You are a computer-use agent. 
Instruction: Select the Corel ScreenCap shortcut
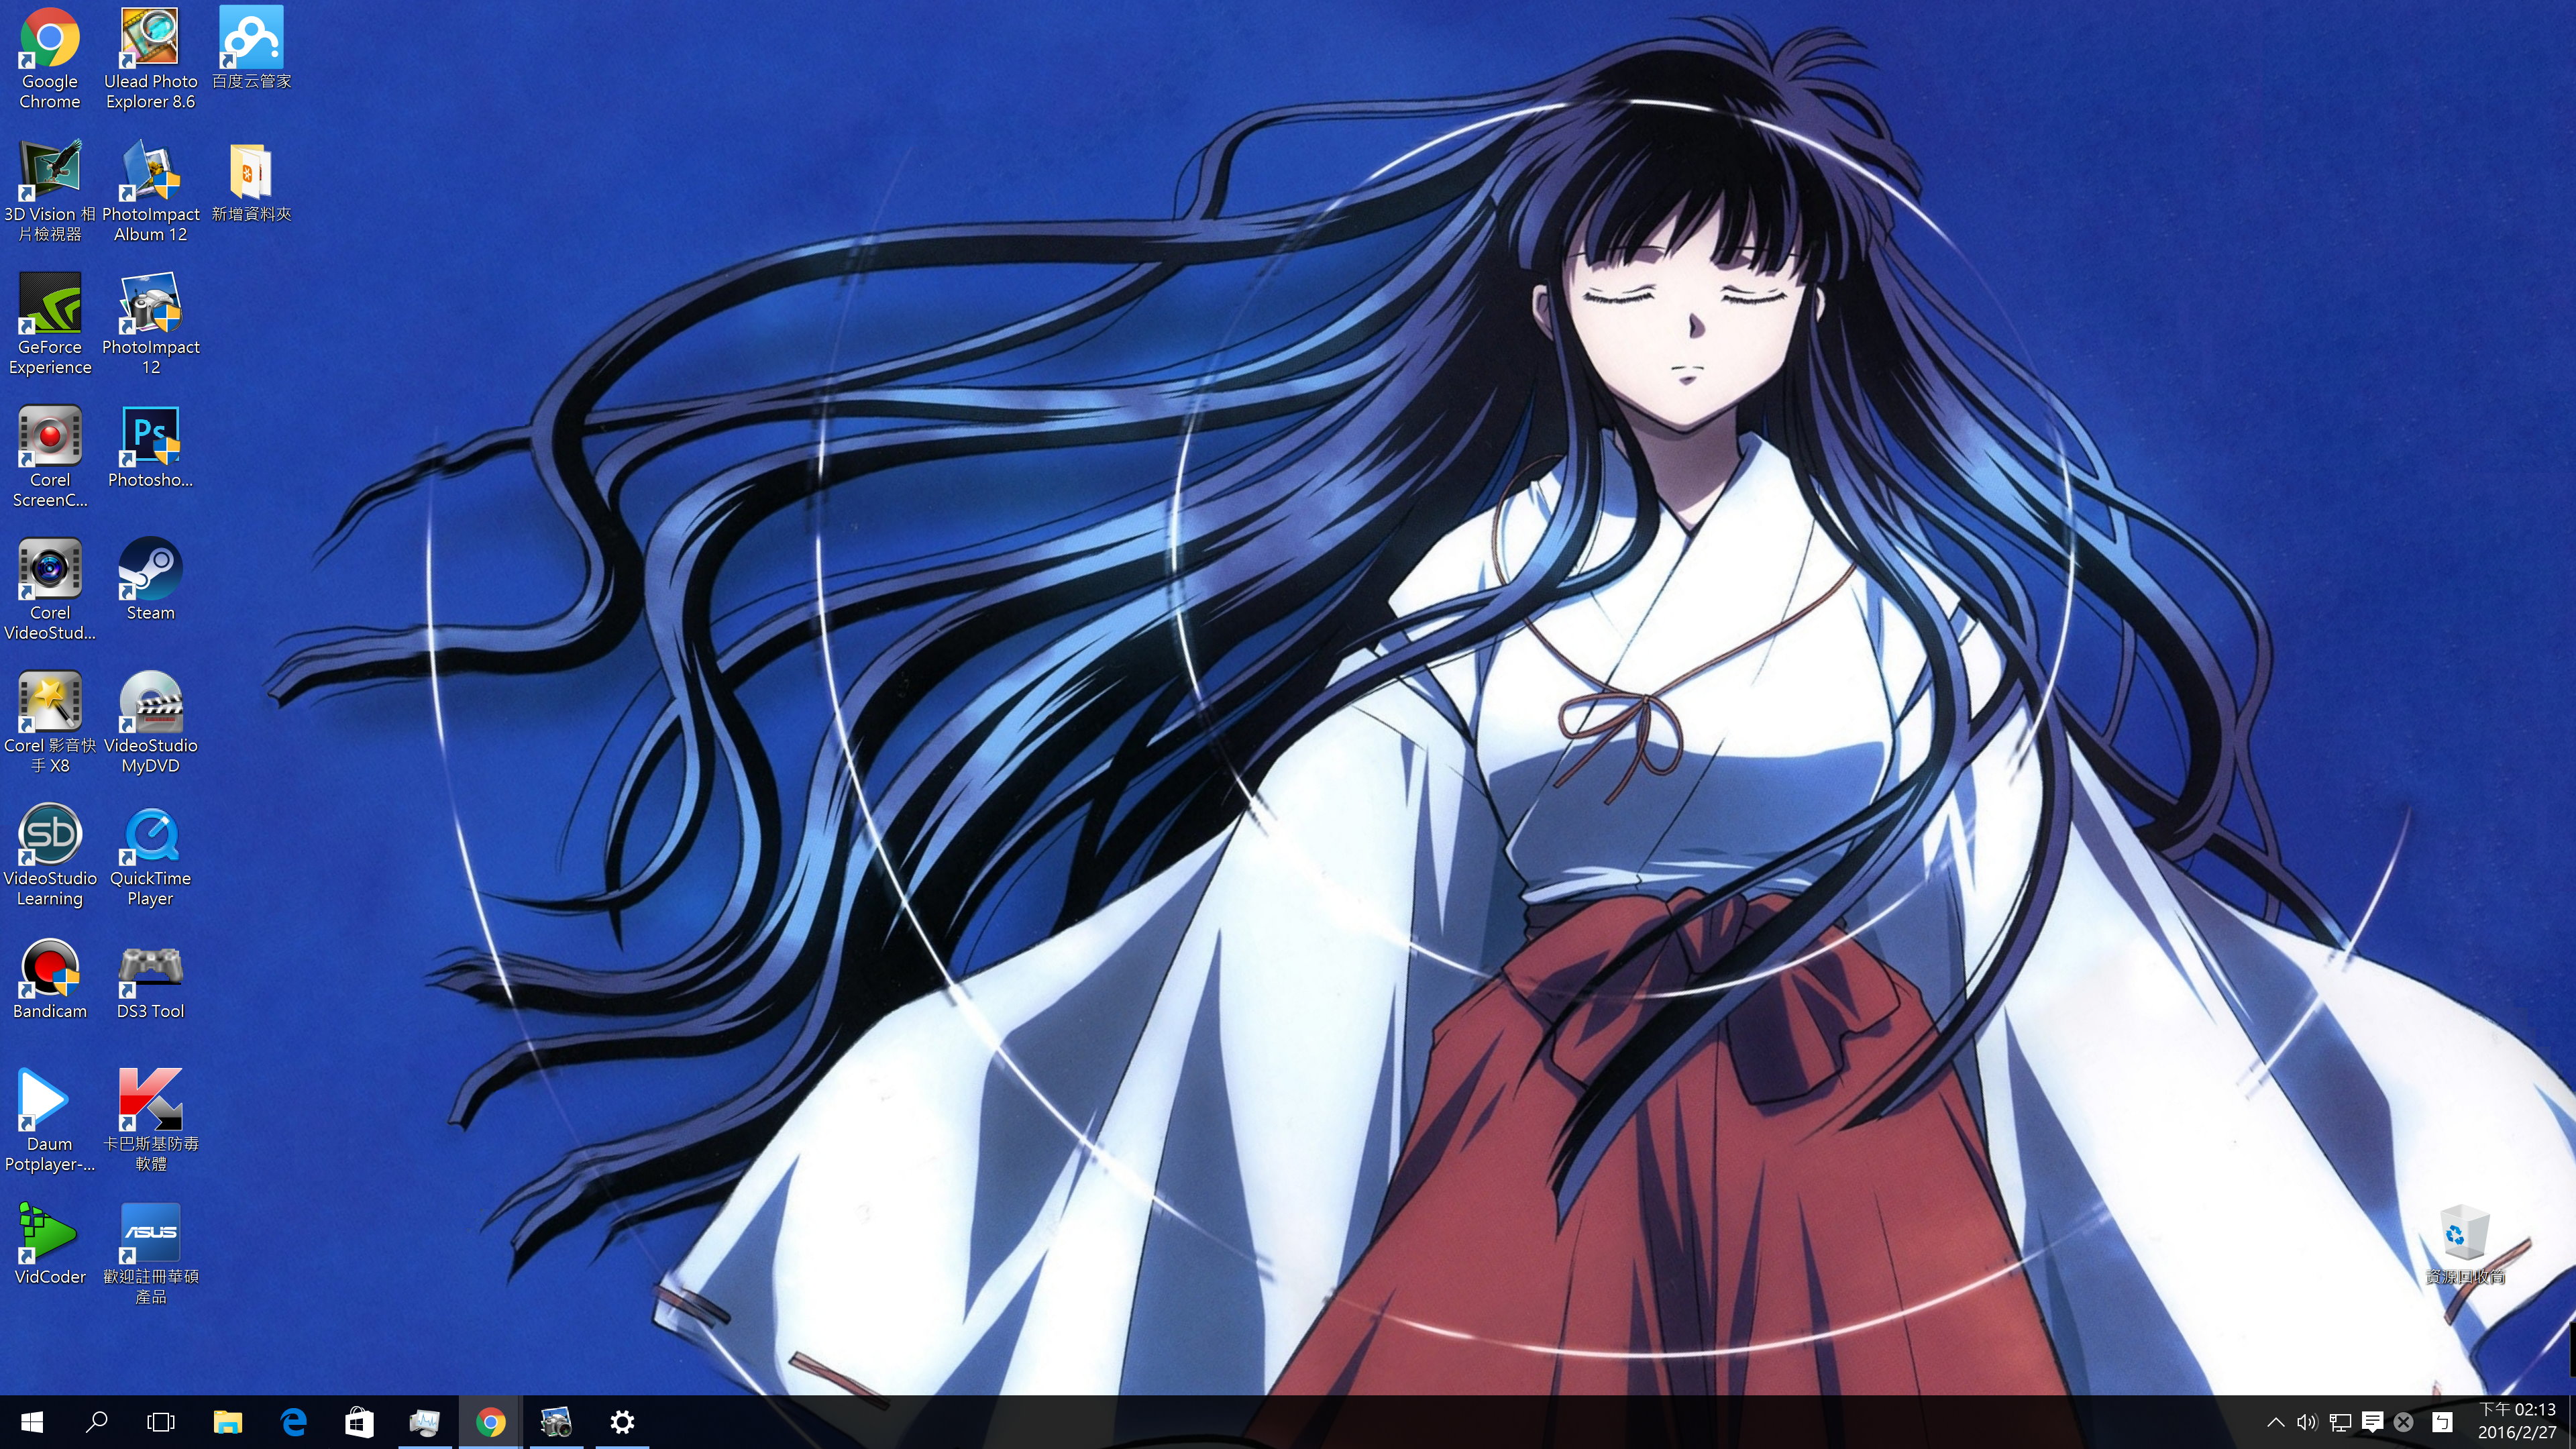(x=50, y=457)
